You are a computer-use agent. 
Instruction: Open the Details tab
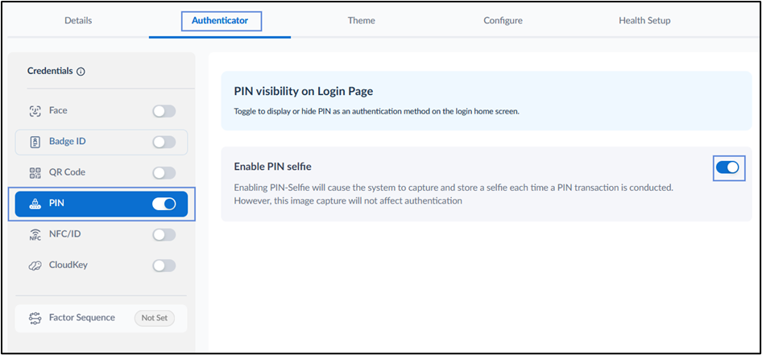[x=78, y=20]
